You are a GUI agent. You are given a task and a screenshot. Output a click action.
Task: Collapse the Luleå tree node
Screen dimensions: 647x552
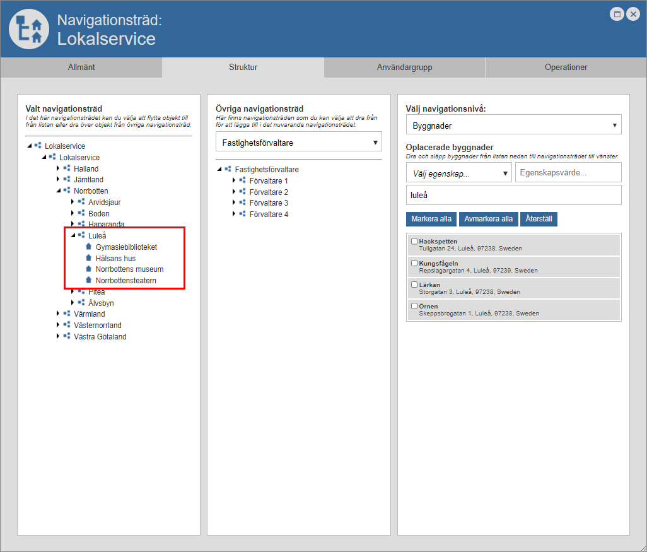point(73,236)
